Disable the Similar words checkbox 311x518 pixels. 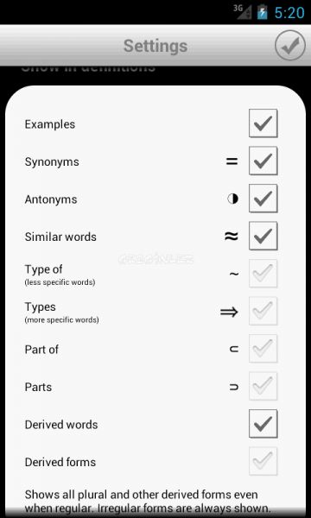click(x=263, y=236)
